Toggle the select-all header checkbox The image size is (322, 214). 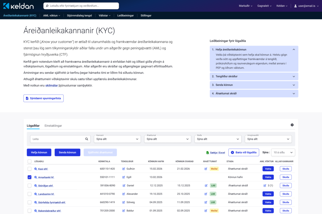30,162
